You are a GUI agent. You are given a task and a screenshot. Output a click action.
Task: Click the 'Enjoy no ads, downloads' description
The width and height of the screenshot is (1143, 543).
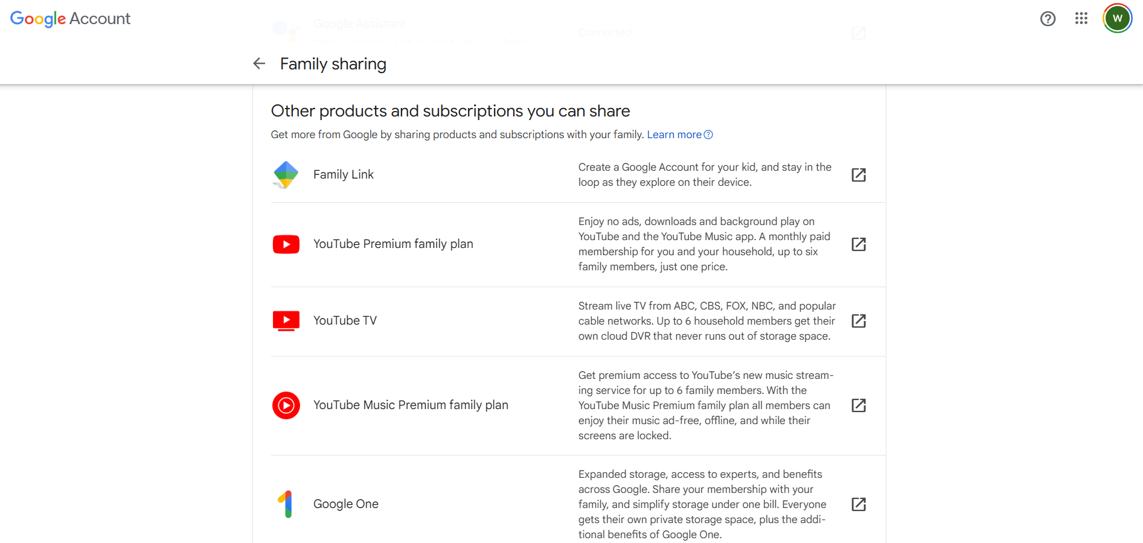[x=704, y=244]
